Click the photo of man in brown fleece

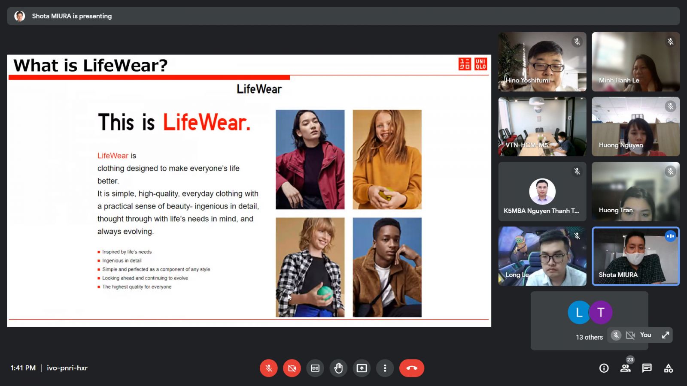click(387, 267)
